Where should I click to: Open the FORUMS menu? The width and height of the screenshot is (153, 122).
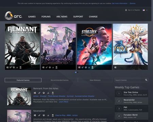click(46, 17)
